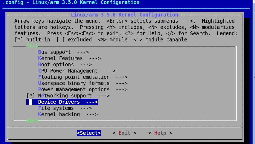The height and width of the screenshot is (144, 255).
Task: Click the CPU Power Management ---> arrow
Action: tap(110, 71)
